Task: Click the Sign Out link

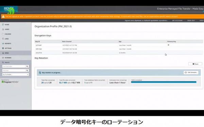Action: [x=191, y=20]
